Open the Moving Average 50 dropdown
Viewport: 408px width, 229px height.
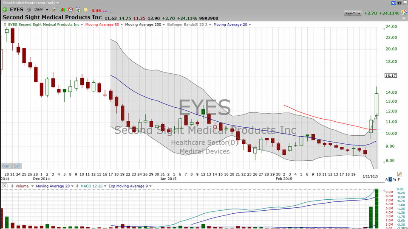coord(122,25)
